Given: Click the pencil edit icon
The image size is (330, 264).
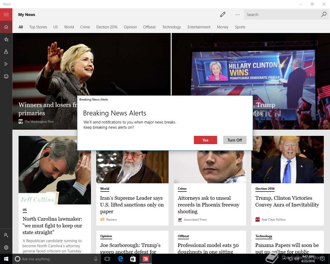Looking at the screenshot, I should (223, 14).
